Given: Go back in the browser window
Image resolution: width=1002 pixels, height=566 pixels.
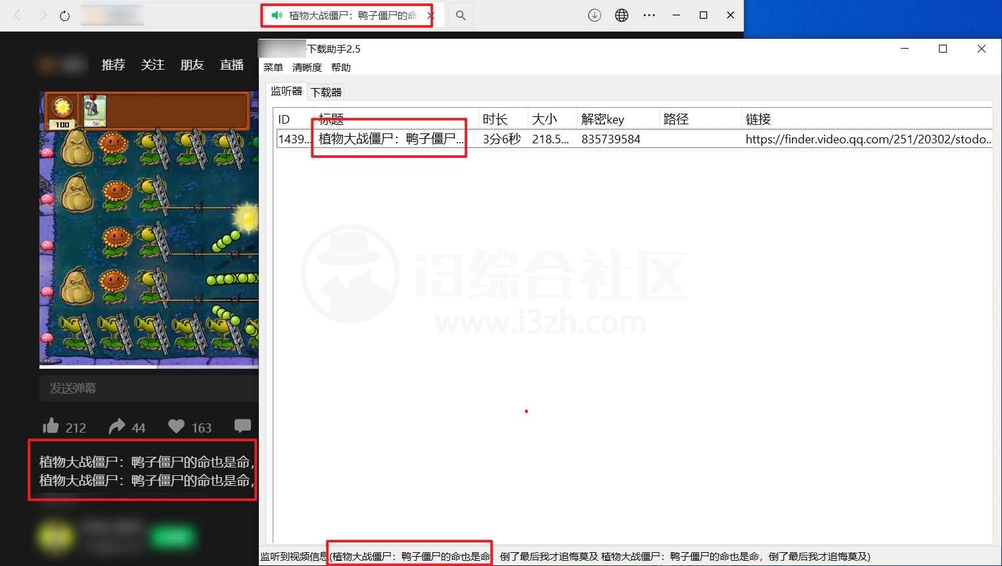Looking at the screenshot, I should tap(18, 15).
